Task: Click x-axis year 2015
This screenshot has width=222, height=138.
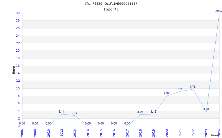Action: coord(101,133)
